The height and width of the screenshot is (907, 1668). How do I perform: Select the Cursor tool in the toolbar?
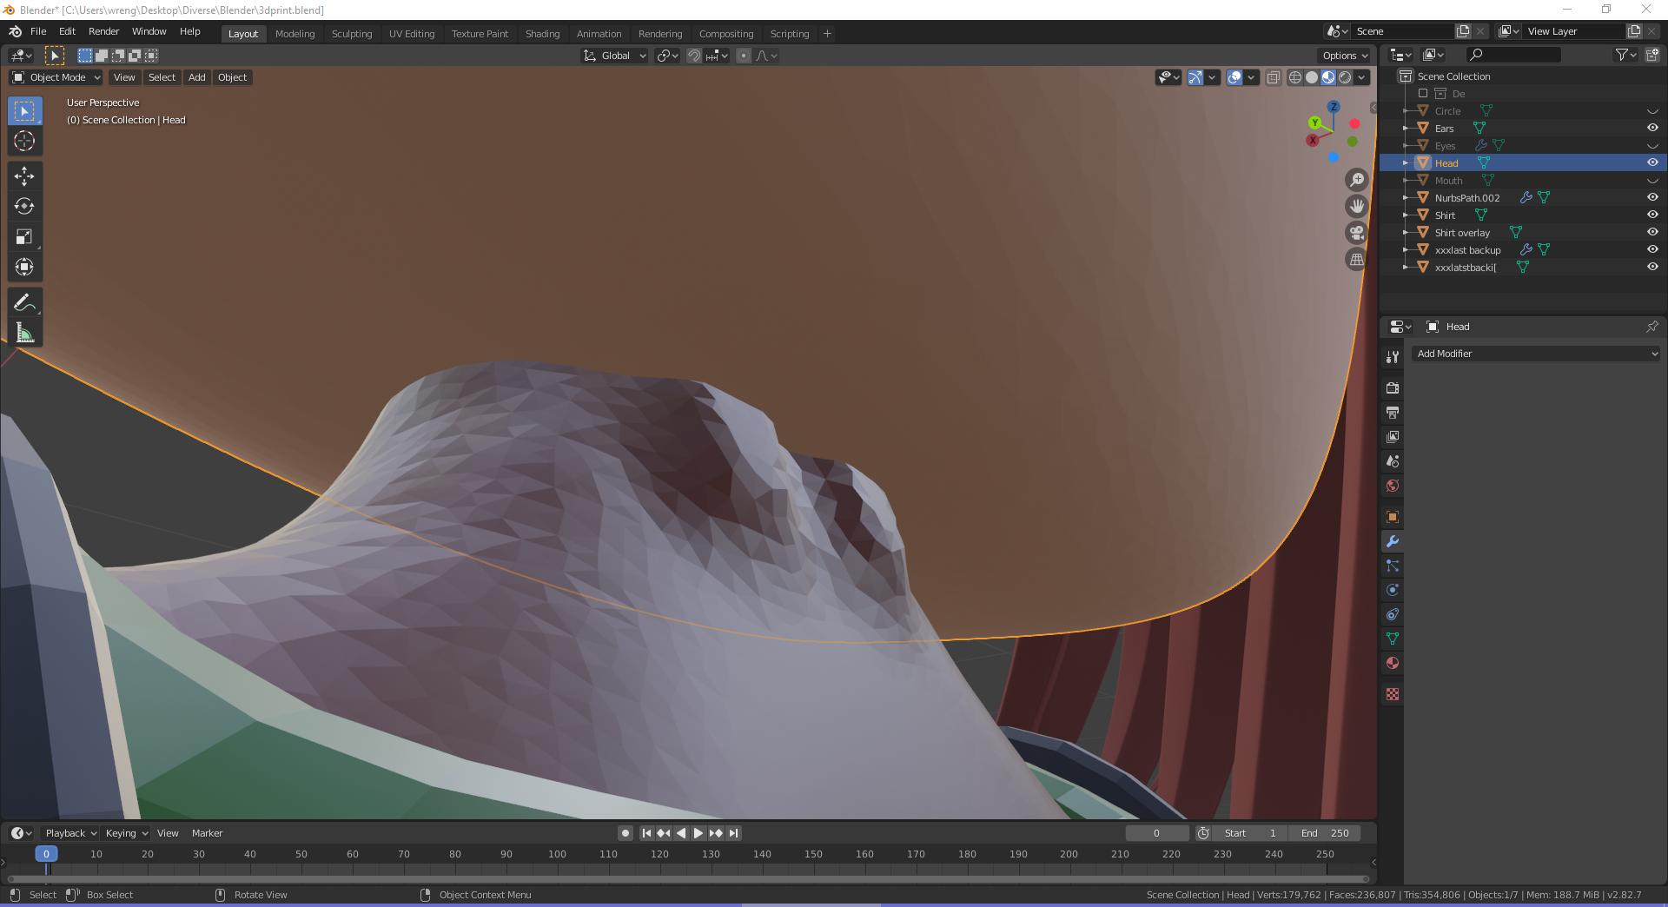click(x=24, y=141)
